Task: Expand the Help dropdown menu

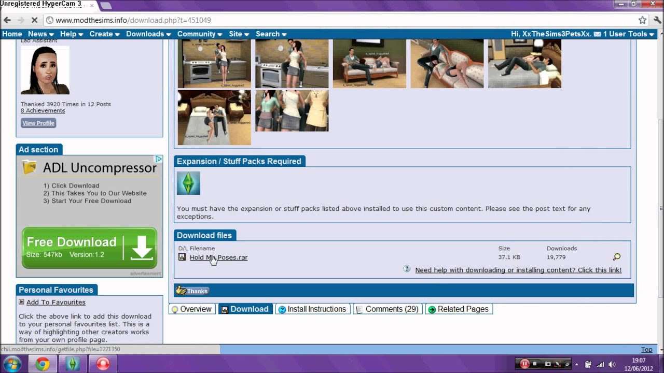Action: 71,34
